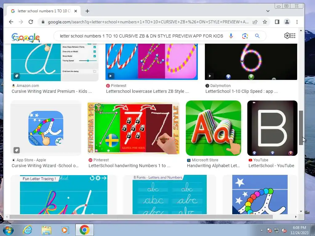Click the horizontal scrollbar left arrow
This screenshot has width=315, height=236.
click(x=7, y=217)
